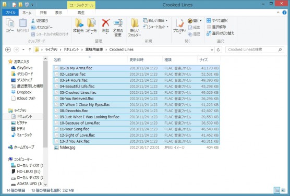
Task: Select file 01-In My Arms.flac
Action: (x=136, y=68)
